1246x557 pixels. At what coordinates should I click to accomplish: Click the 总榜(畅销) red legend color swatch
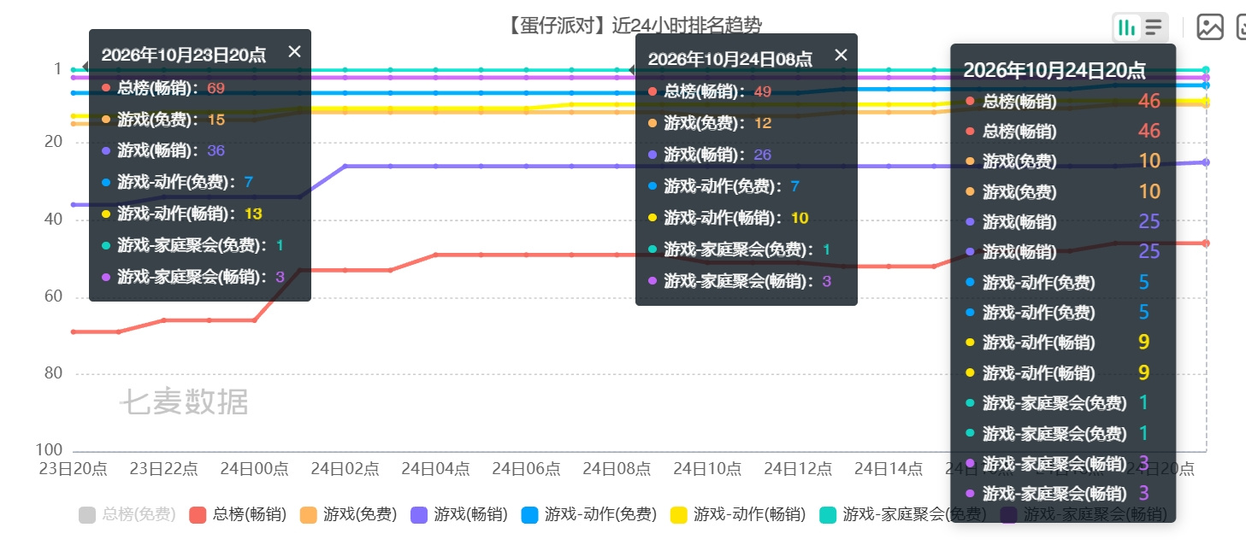coord(198,514)
